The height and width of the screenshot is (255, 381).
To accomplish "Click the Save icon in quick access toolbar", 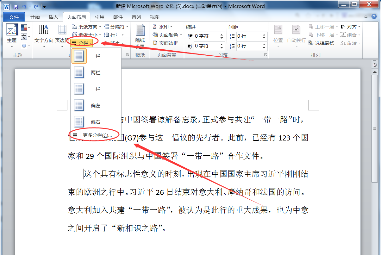I will [16, 6].
